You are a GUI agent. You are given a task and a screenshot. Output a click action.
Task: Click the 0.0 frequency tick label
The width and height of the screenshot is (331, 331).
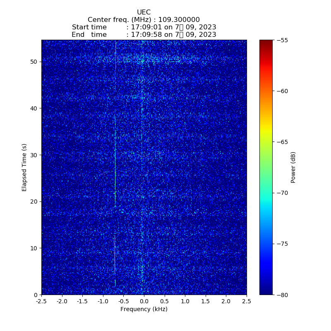tap(144, 302)
